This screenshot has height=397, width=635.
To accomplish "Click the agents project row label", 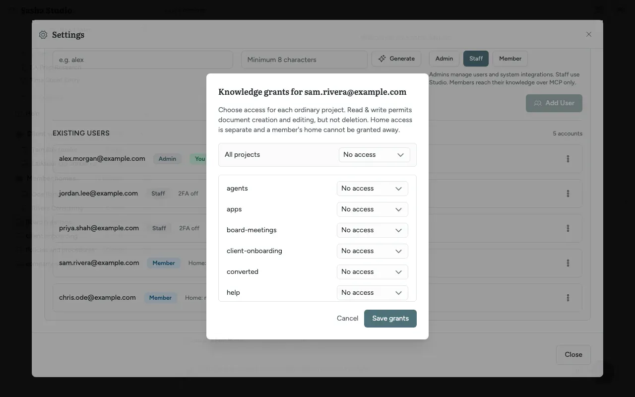I will click(x=237, y=189).
